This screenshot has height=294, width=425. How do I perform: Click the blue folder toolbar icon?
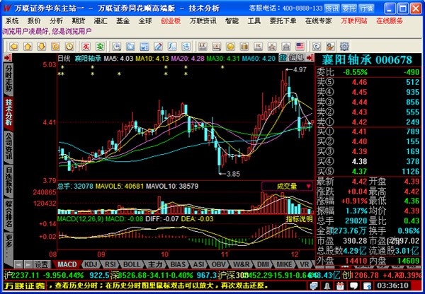click(130, 47)
